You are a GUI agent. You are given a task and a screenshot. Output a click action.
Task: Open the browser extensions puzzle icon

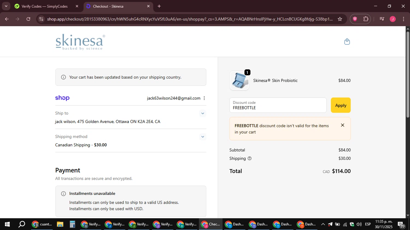coord(366,19)
